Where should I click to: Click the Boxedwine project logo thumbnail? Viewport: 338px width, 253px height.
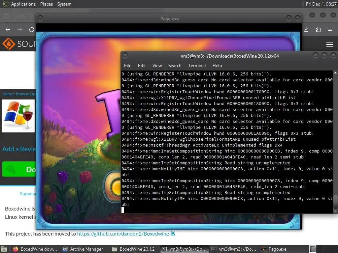tap(19, 116)
